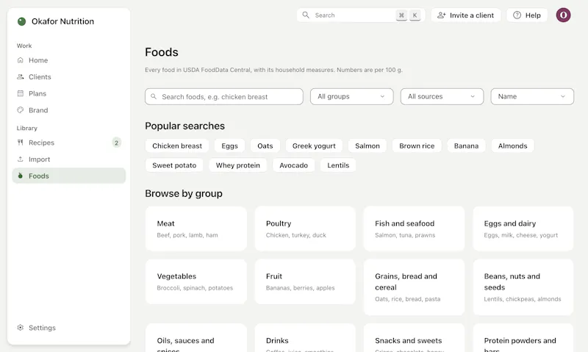Select the Banana search chip

pyautogui.click(x=466, y=146)
